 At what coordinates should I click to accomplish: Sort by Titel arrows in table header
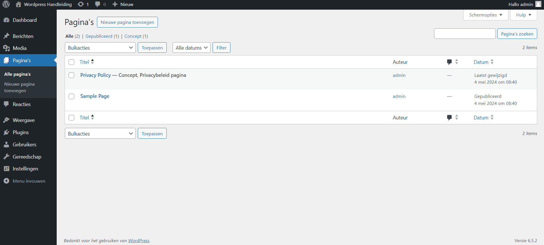point(92,62)
